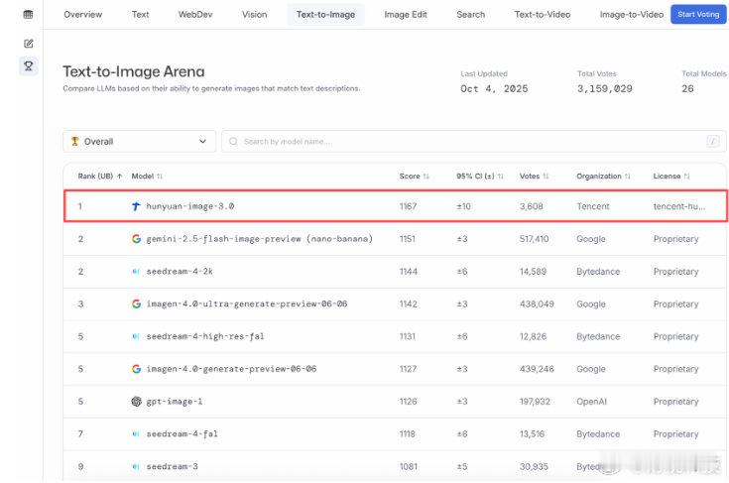Click the Tencent logo beside hunyuan-image-3.0
This screenshot has height=483, width=729.
[x=137, y=206]
